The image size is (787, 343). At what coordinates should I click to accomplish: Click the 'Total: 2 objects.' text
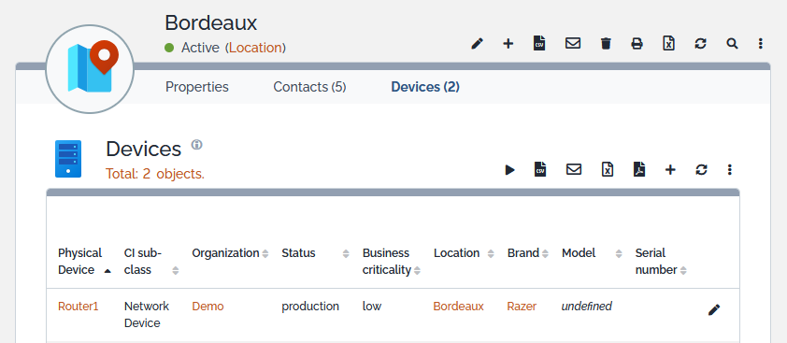click(x=155, y=174)
